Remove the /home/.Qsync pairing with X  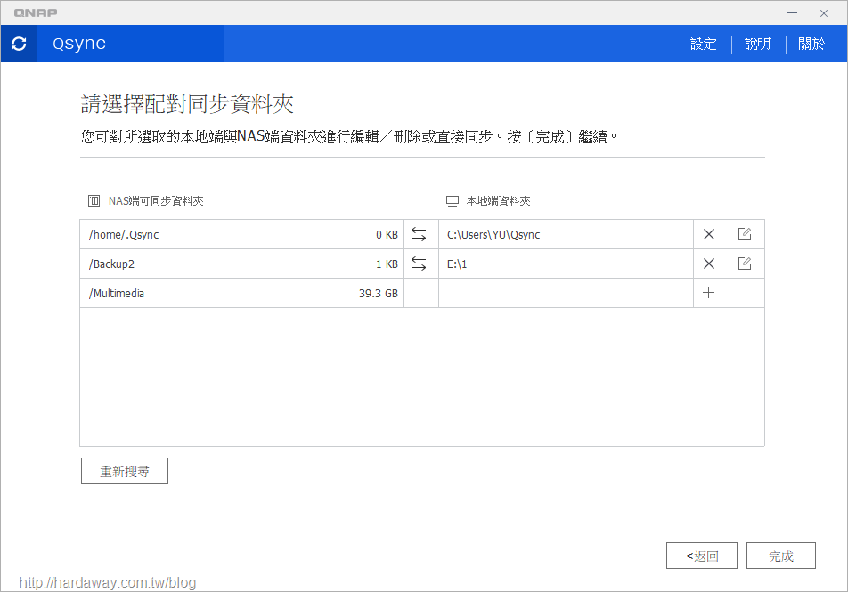click(708, 234)
